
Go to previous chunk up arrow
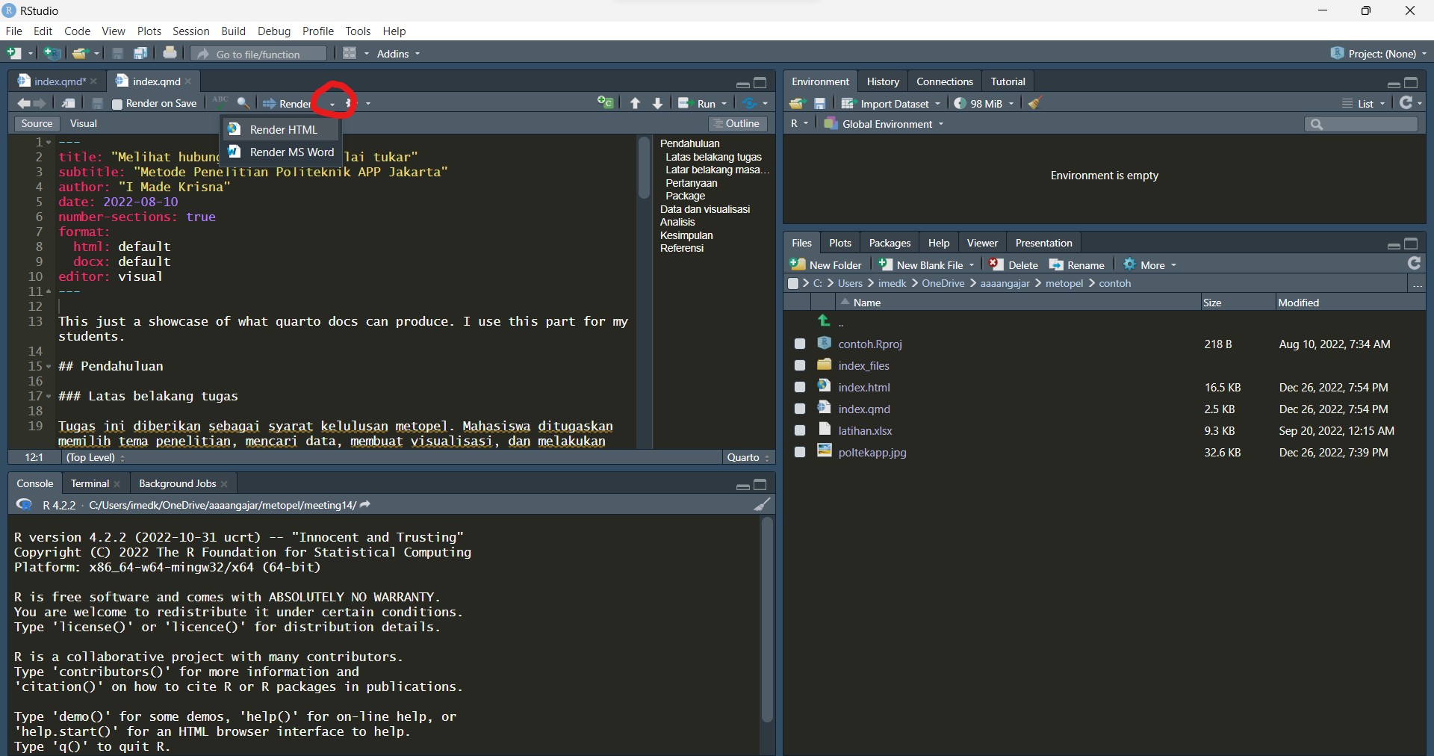(x=635, y=104)
